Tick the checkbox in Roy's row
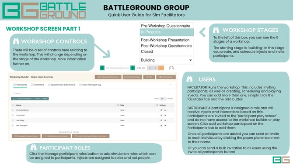 tap(13, 126)
